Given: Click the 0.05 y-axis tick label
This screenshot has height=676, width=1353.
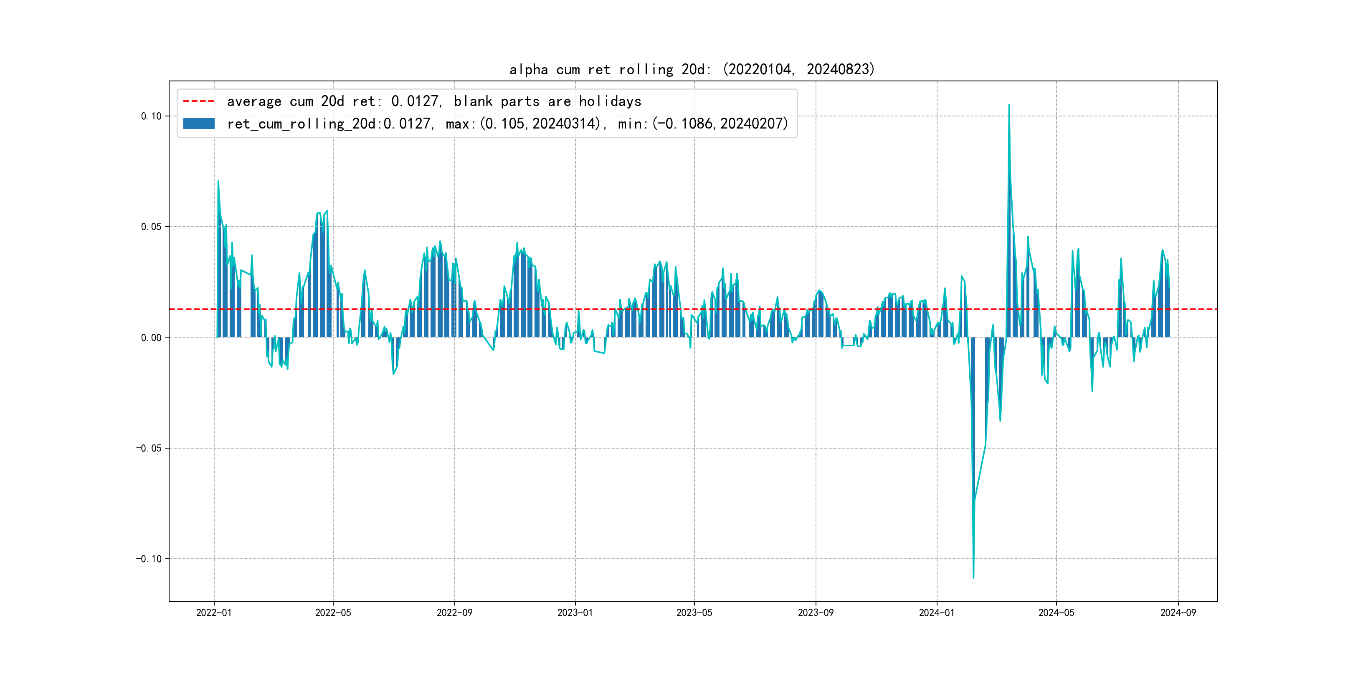Looking at the screenshot, I should coord(151,227).
